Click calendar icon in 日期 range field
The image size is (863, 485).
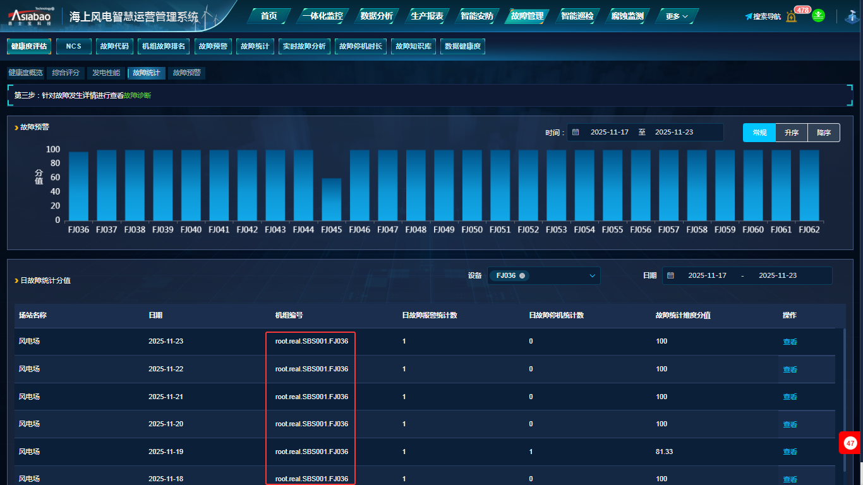pyautogui.click(x=671, y=276)
